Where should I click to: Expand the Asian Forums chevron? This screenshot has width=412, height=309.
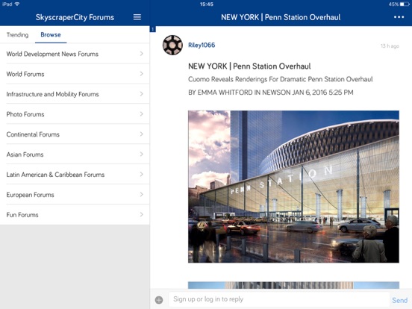pyautogui.click(x=141, y=154)
